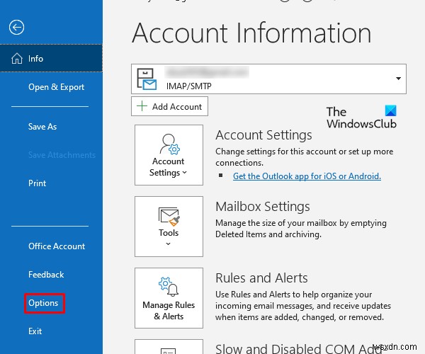
Task: Open the Open & Export menu
Action: 56,87
